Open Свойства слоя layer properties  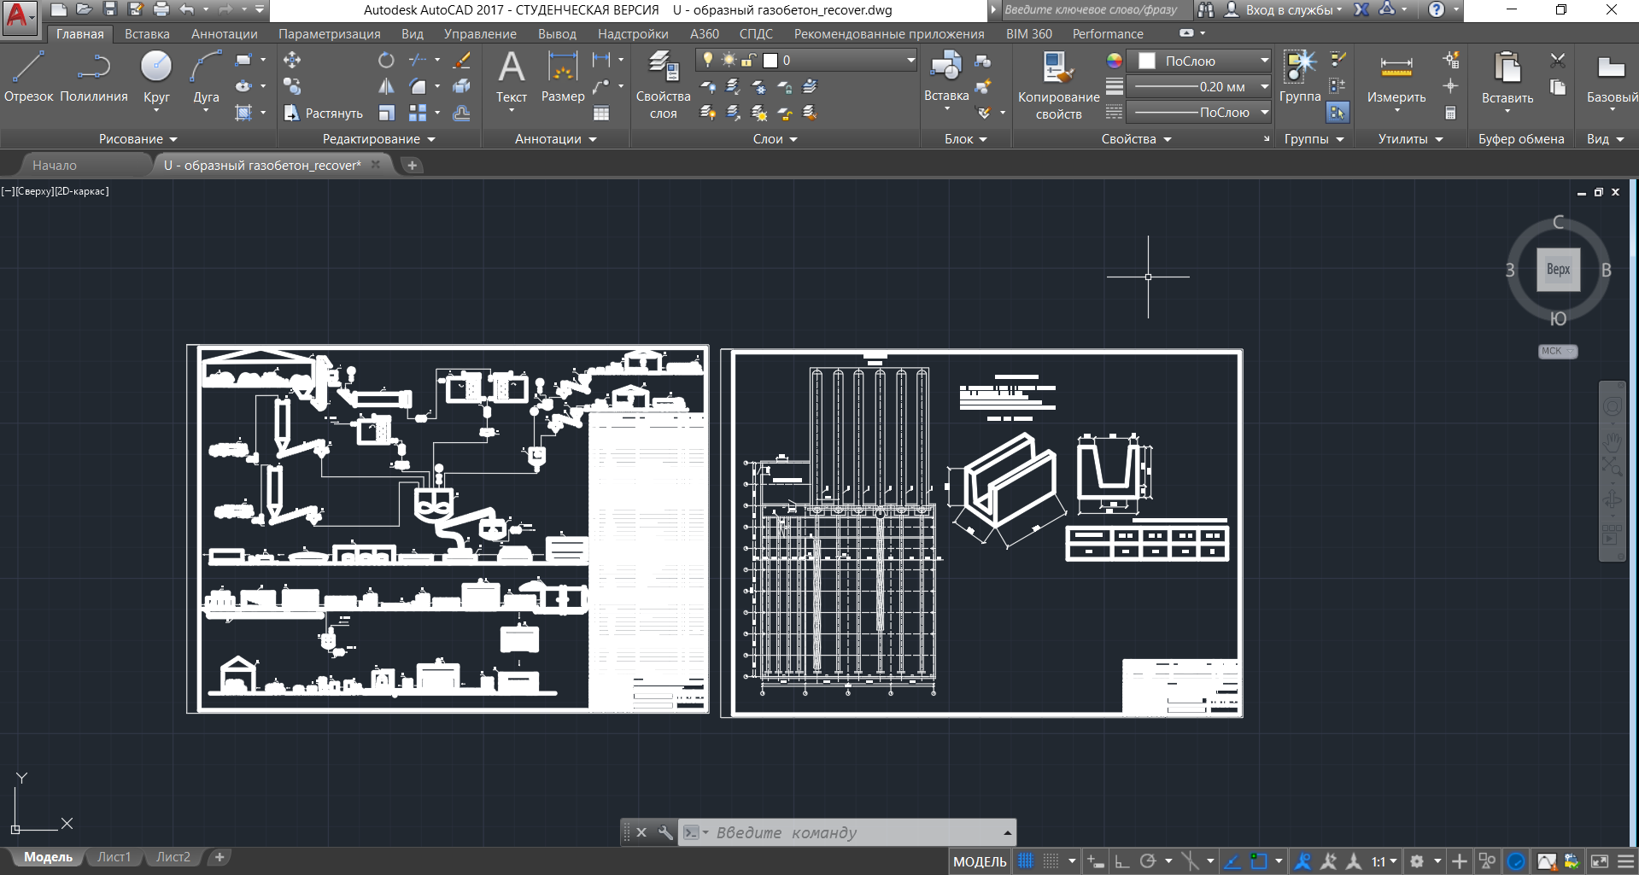coord(663,85)
